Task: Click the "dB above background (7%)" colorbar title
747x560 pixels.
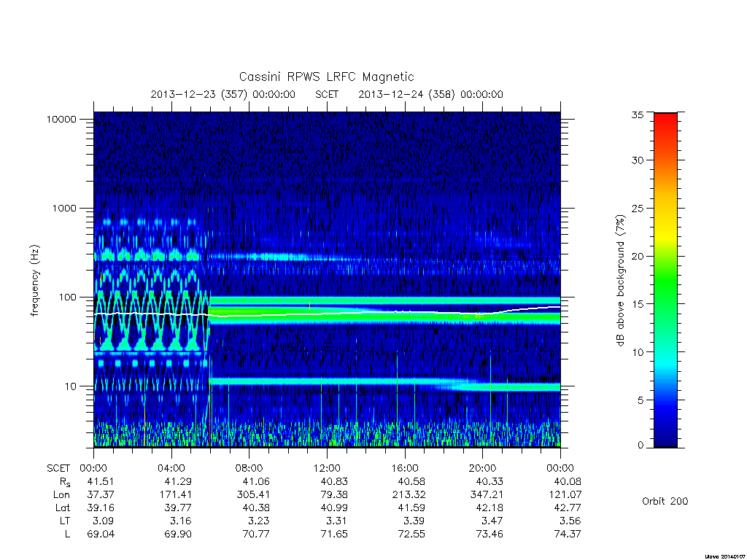Action: [x=620, y=280]
